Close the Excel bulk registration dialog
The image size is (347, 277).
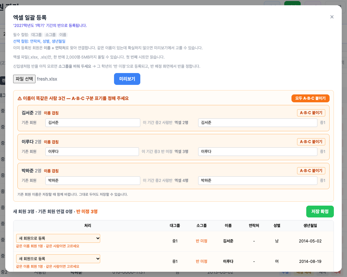point(332,17)
